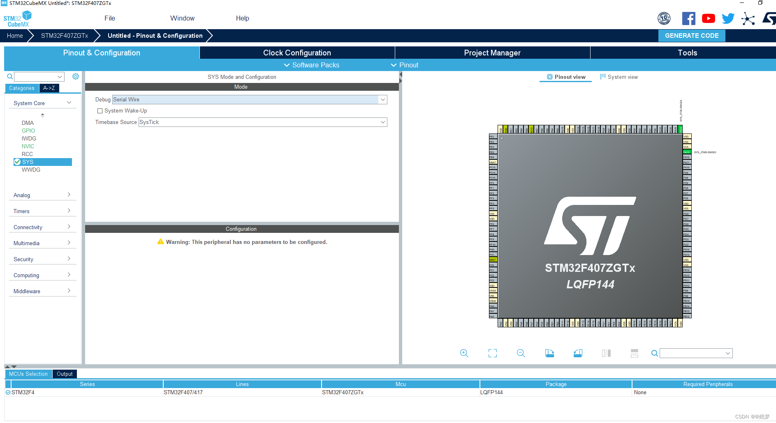The height and width of the screenshot is (423, 776).
Task: Click the YouTube icon in the header
Action: tap(708, 18)
